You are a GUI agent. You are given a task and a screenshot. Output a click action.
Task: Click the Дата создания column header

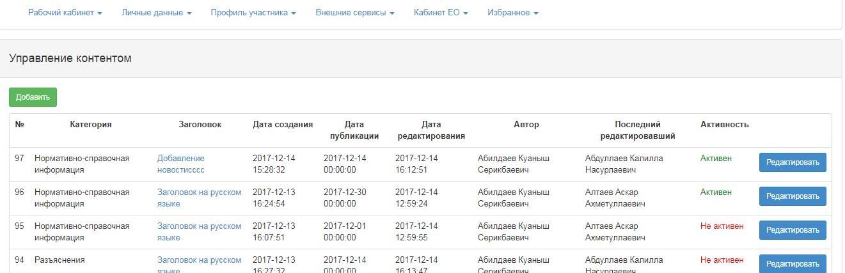tap(283, 125)
